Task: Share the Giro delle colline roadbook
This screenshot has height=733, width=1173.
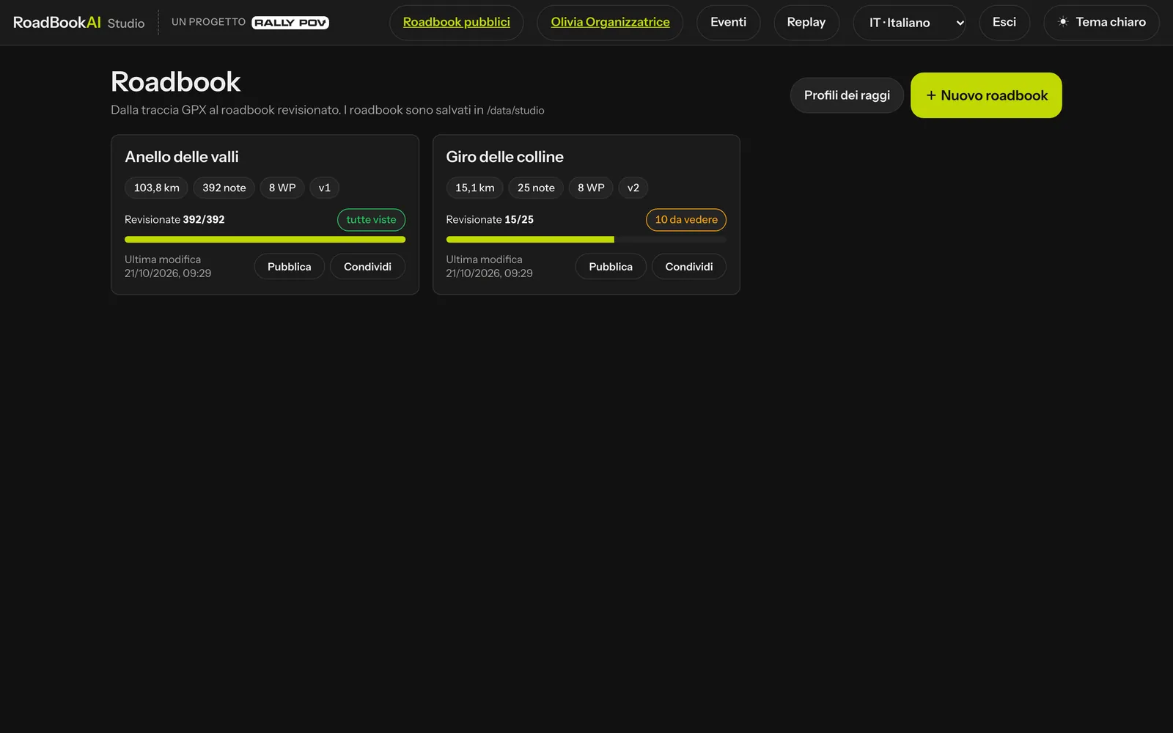Action: click(688, 267)
